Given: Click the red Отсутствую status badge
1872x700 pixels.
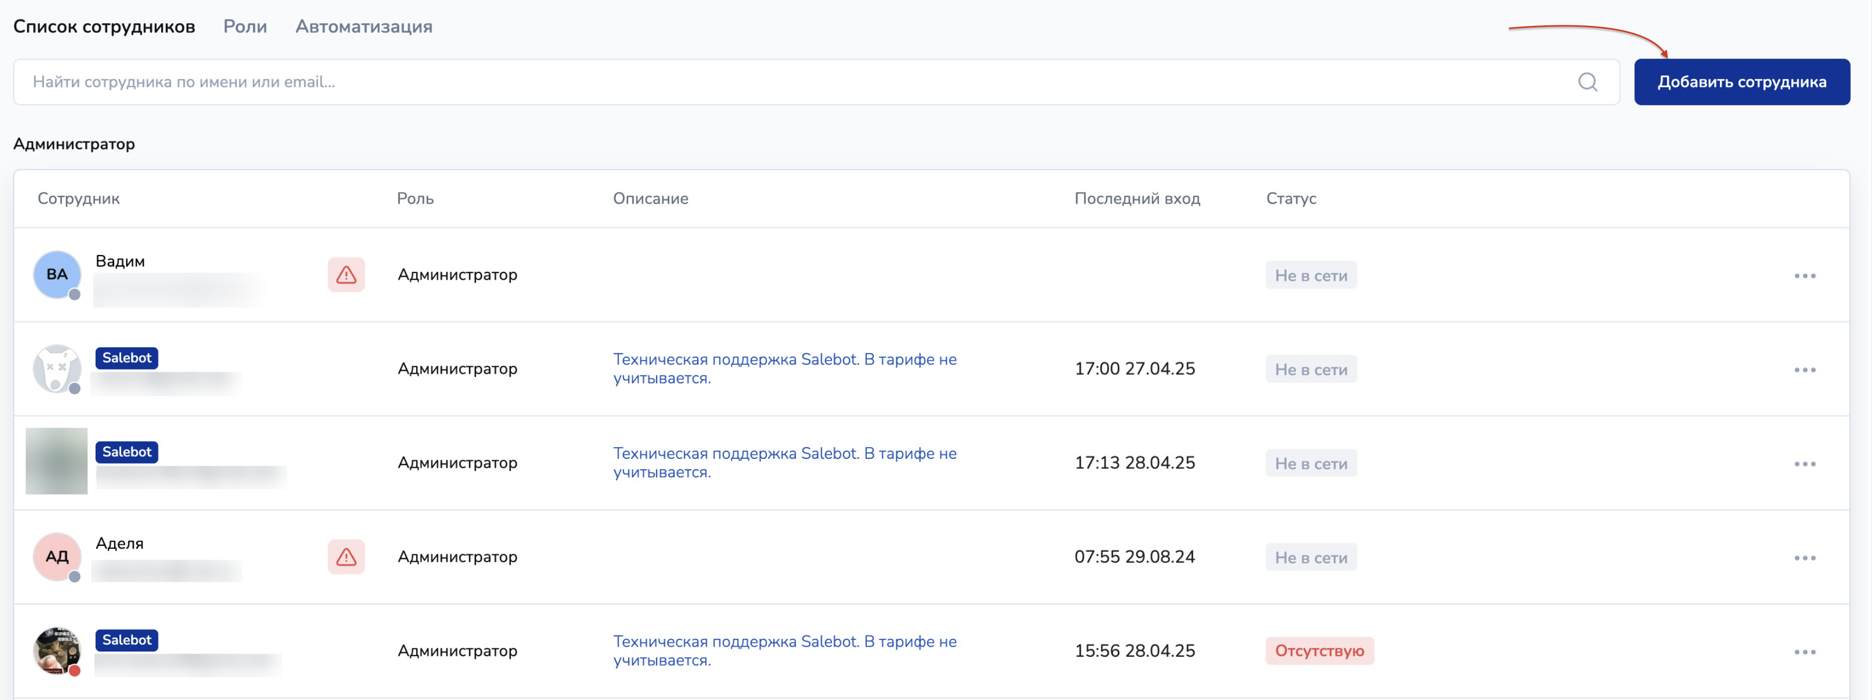Looking at the screenshot, I should pyautogui.click(x=1319, y=650).
